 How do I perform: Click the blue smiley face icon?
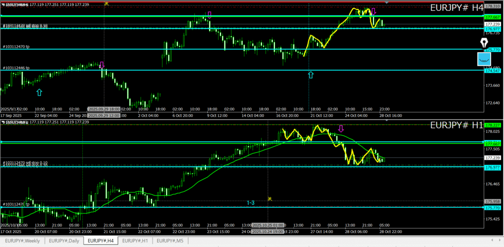tap(484, 59)
